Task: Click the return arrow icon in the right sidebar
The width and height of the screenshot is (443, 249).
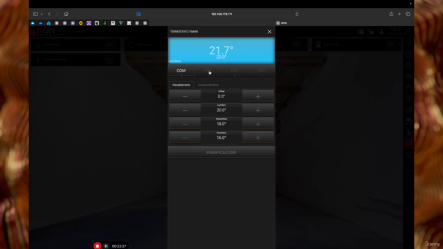Action: (408, 43)
